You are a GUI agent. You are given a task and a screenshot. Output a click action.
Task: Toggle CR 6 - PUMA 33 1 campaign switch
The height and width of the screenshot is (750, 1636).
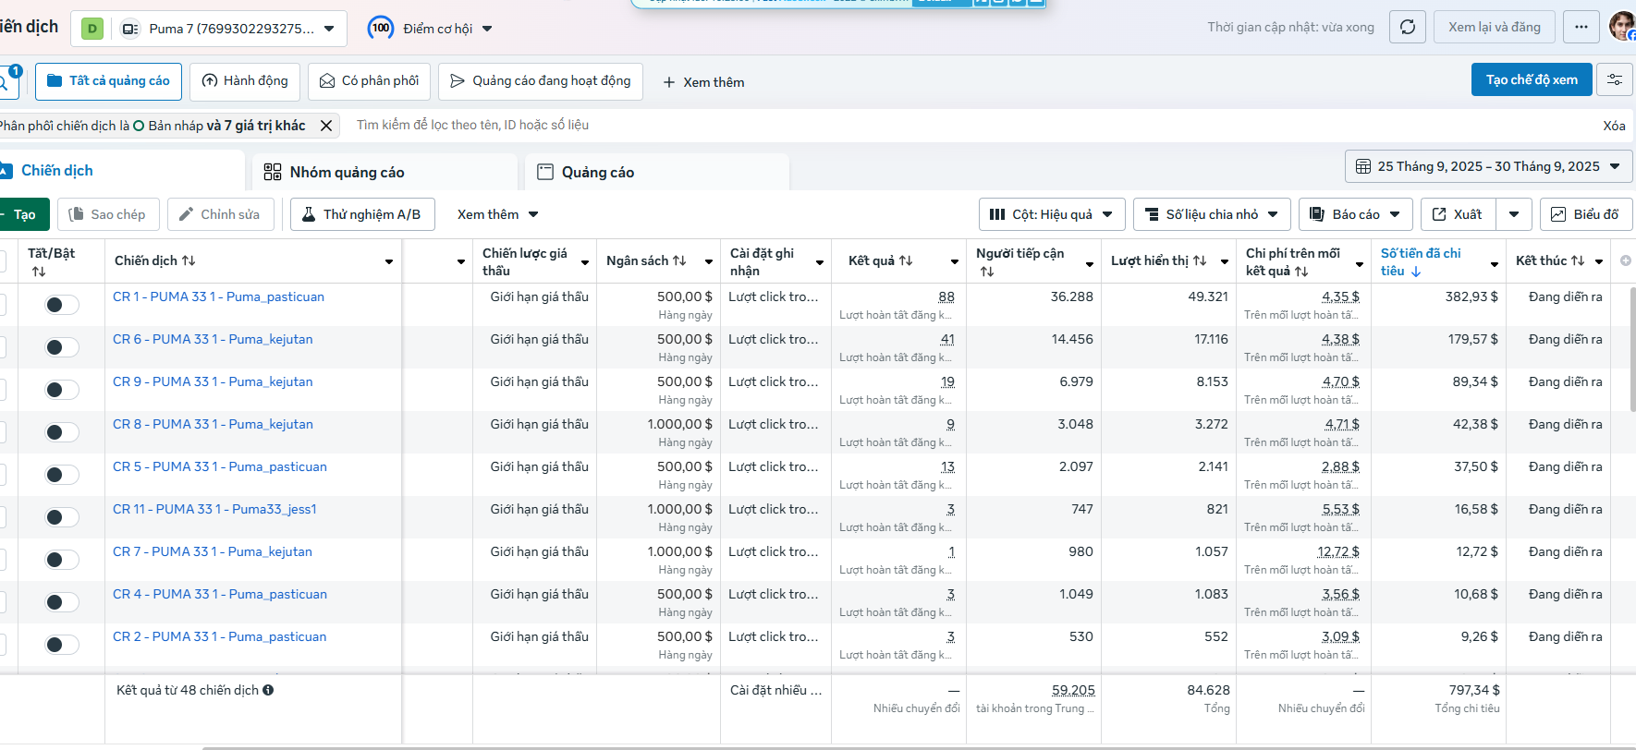(x=62, y=347)
